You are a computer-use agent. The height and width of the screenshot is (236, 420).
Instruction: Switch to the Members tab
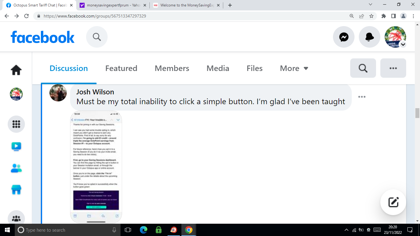172,68
